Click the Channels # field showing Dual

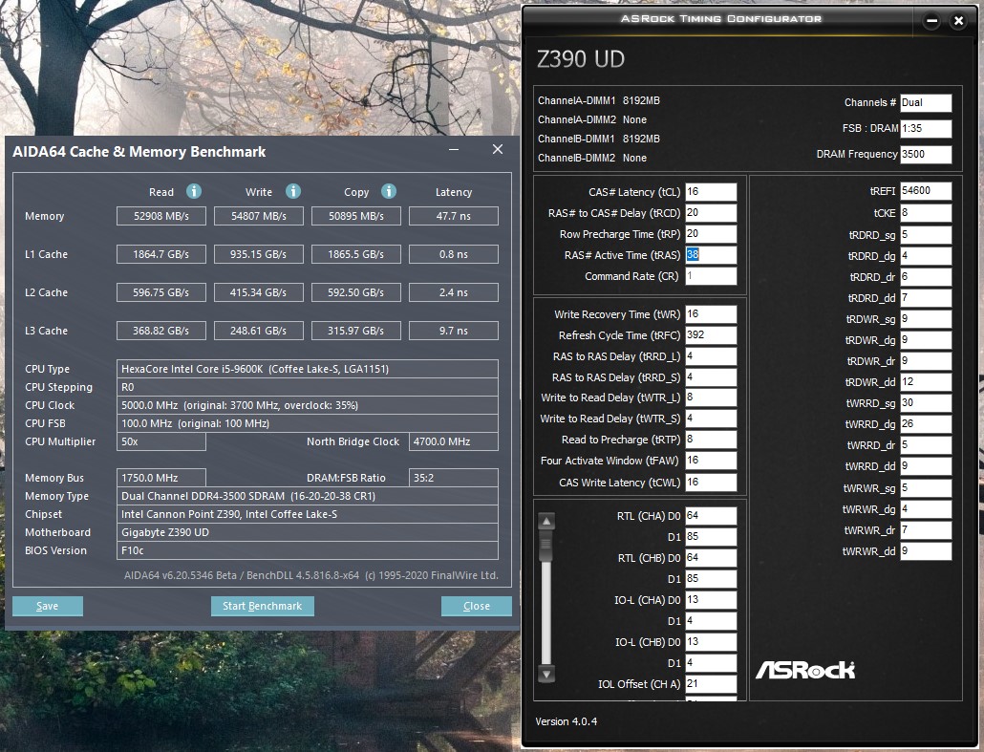pos(926,103)
